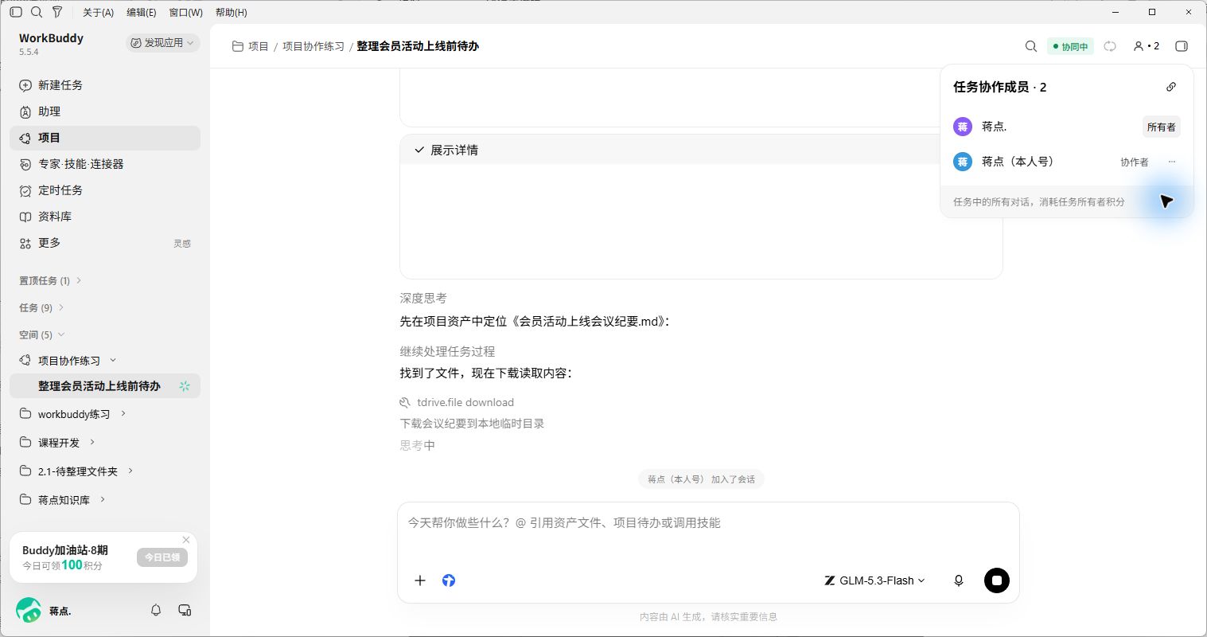Image resolution: width=1207 pixels, height=637 pixels.
Task: Click the sync refresh icon in header
Action: 1110,46
